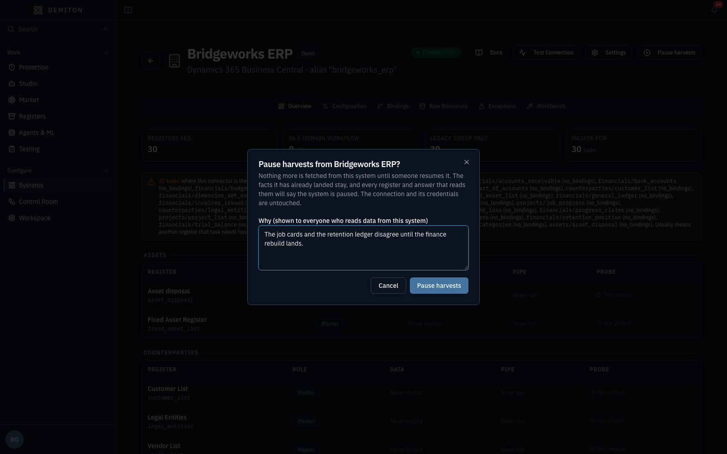Screen dimensions: 727x454
Task: Click the Fixed Asset Register row
Action: (422, 324)
